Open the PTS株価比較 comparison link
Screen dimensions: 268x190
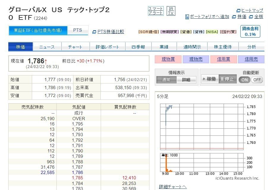[x=111, y=32]
